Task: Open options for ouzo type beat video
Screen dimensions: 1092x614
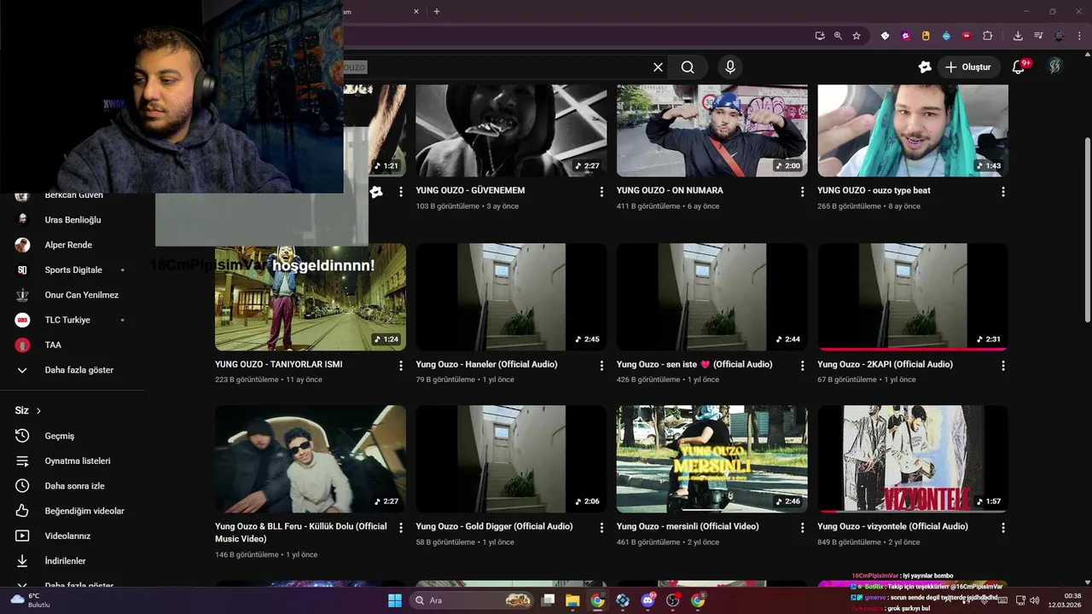Action: click(1003, 192)
